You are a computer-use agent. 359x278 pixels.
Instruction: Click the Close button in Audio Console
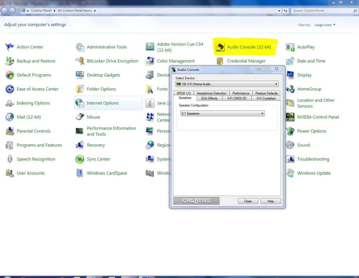pyautogui.click(x=248, y=201)
